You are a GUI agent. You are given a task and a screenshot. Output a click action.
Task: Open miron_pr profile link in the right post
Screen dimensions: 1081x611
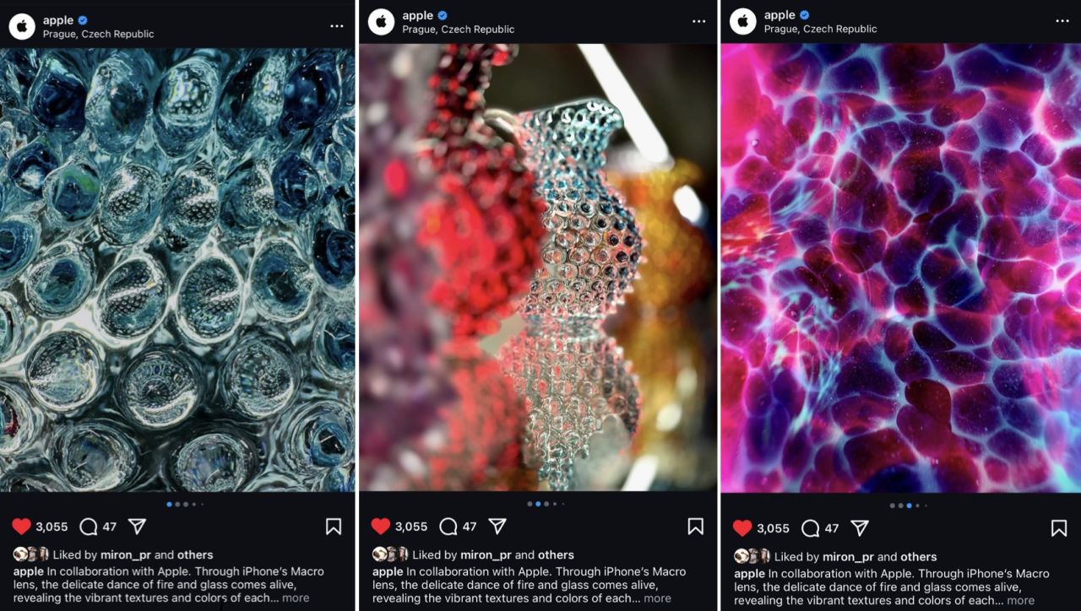coord(849,557)
